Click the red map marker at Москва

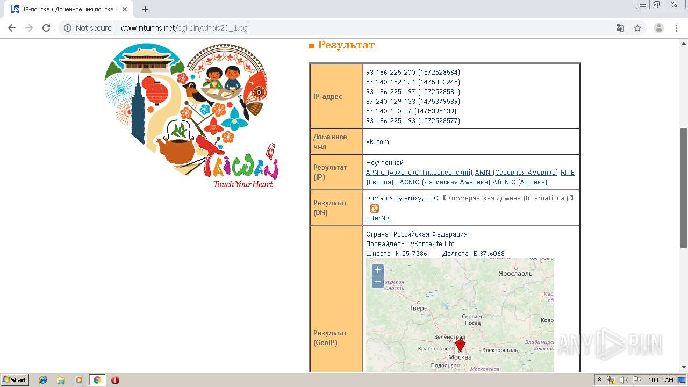point(460,345)
